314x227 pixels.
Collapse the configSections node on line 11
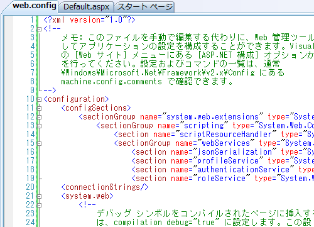tap(40, 108)
